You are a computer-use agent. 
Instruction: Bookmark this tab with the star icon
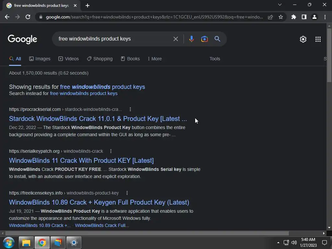click(x=281, y=17)
